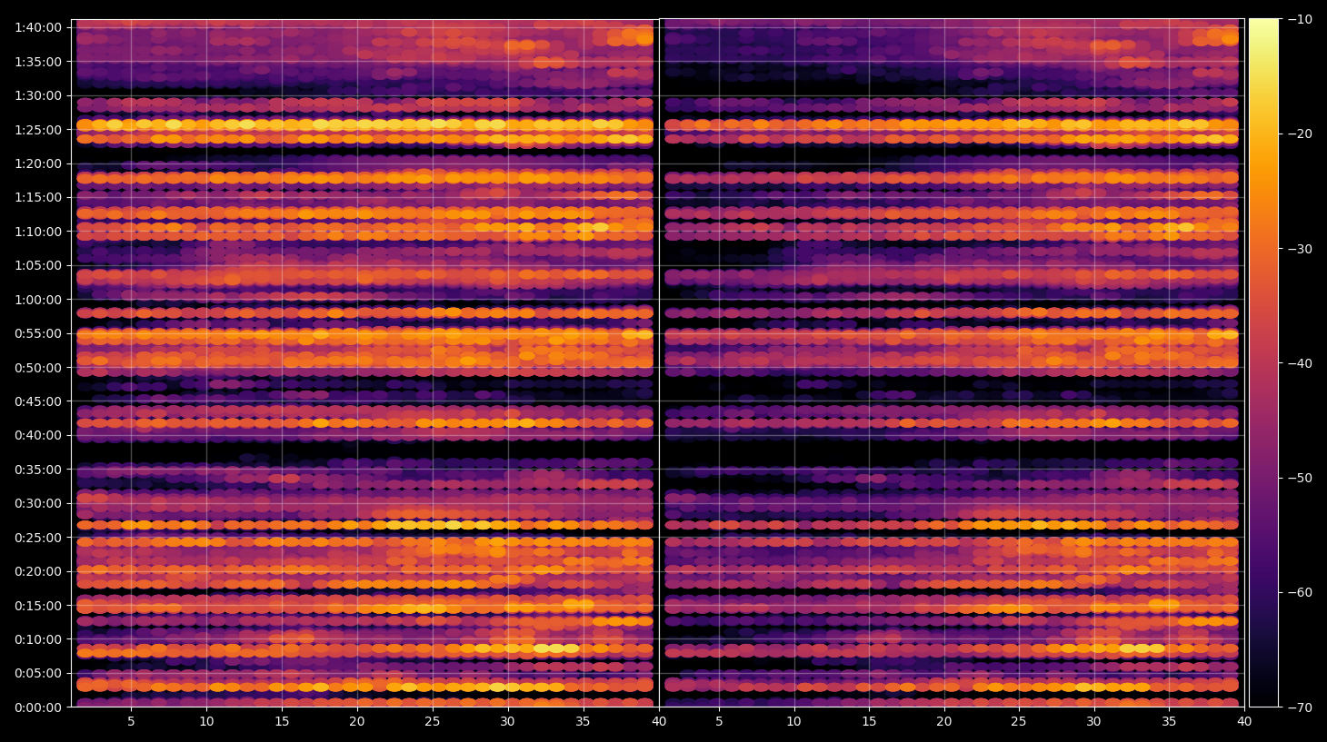This screenshot has width=1327, height=742.
Task: Click x-axis label 35 under left plot
Action: [x=583, y=722]
